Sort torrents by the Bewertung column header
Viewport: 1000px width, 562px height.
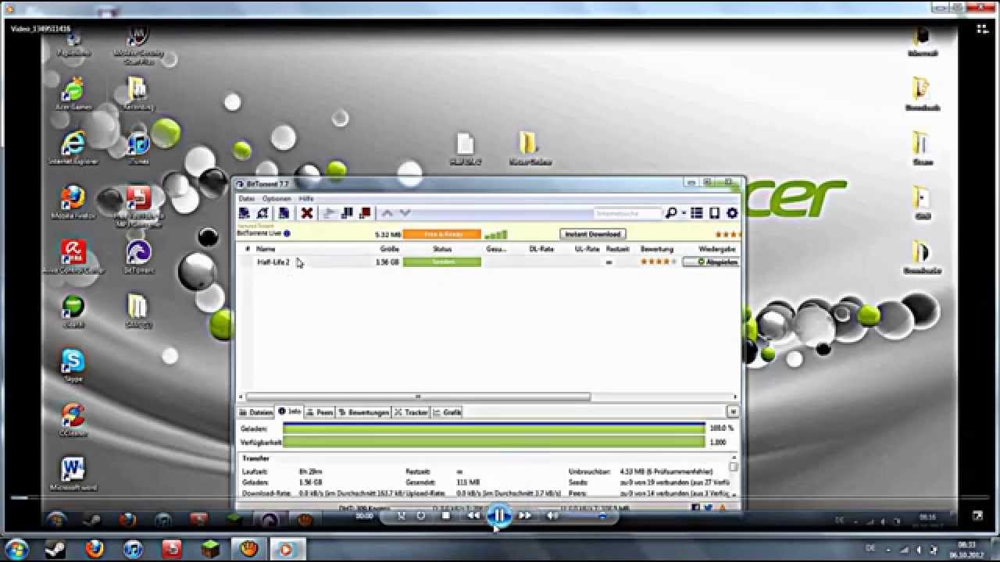[x=657, y=249]
